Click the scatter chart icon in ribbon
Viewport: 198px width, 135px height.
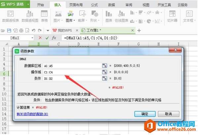157,21
